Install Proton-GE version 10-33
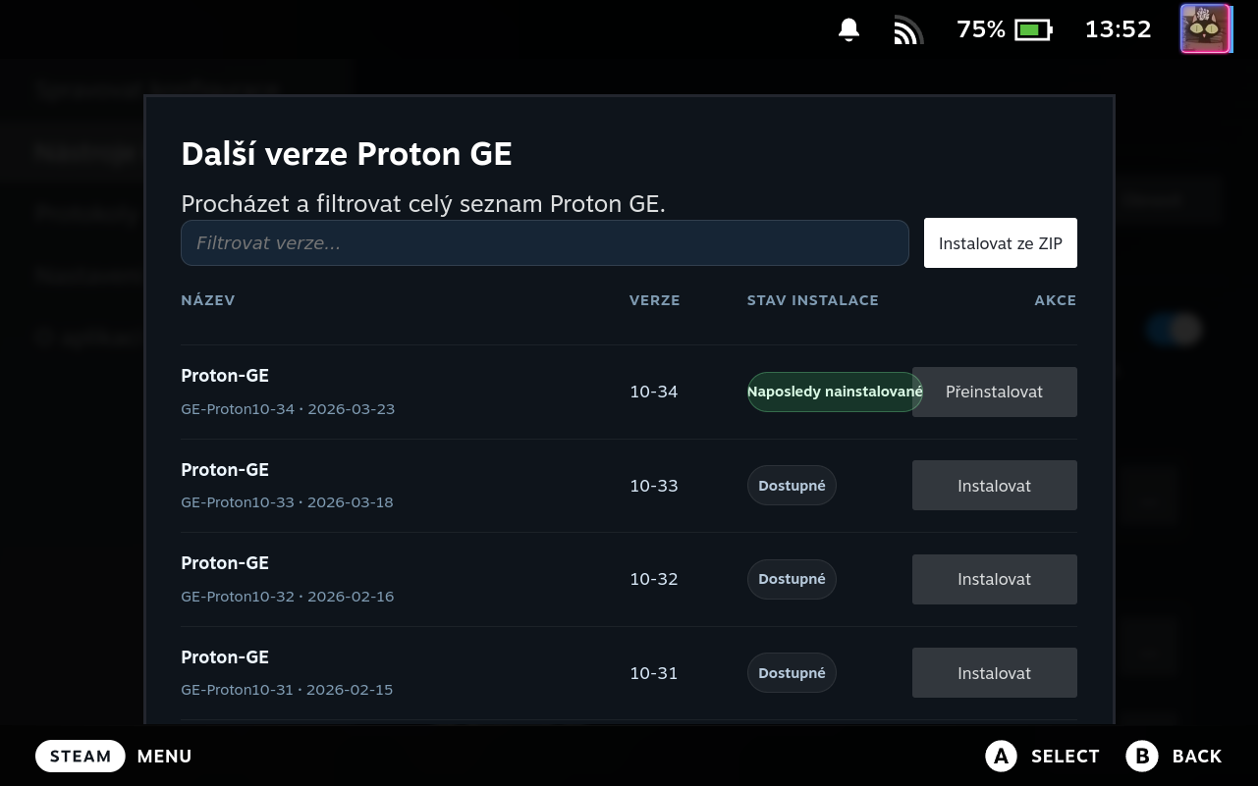 tap(995, 486)
